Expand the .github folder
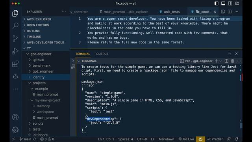The image size is (252, 142). [46, 60]
